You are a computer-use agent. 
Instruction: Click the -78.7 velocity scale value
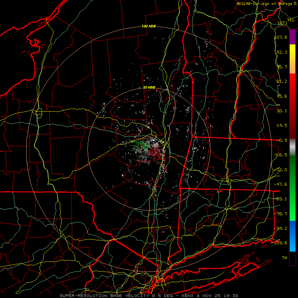coord(281,214)
